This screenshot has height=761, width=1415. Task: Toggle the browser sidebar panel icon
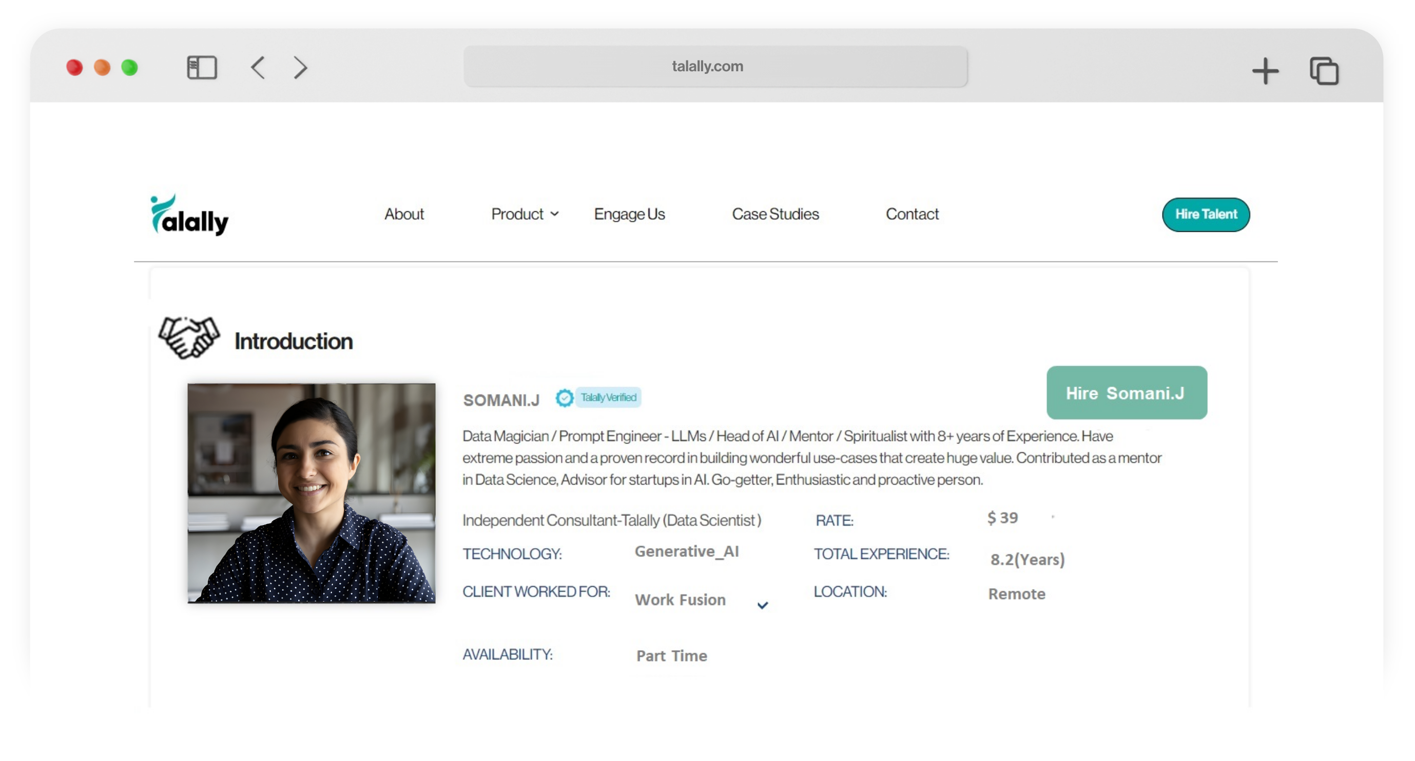point(202,68)
